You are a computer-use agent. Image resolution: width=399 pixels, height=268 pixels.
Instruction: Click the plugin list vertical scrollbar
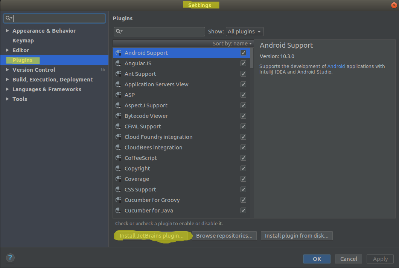(x=252, y=58)
